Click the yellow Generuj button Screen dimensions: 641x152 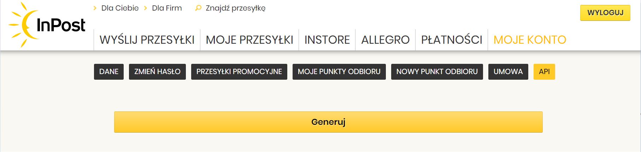coord(328,122)
